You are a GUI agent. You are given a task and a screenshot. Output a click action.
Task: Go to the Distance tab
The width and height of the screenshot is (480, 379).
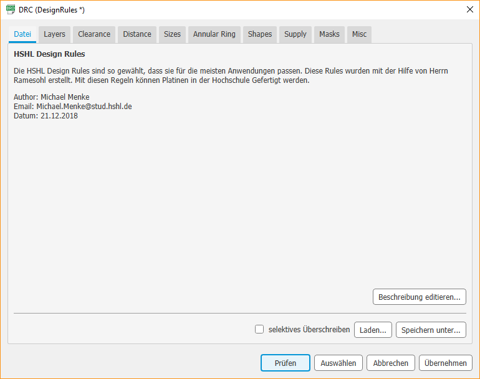(137, 34)
